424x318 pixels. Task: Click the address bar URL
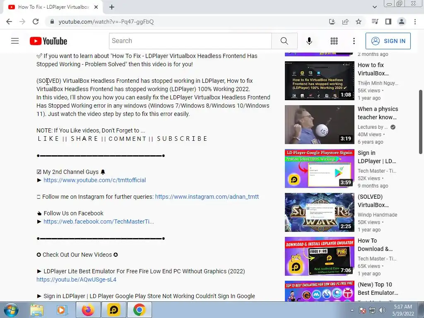(106, 22)
